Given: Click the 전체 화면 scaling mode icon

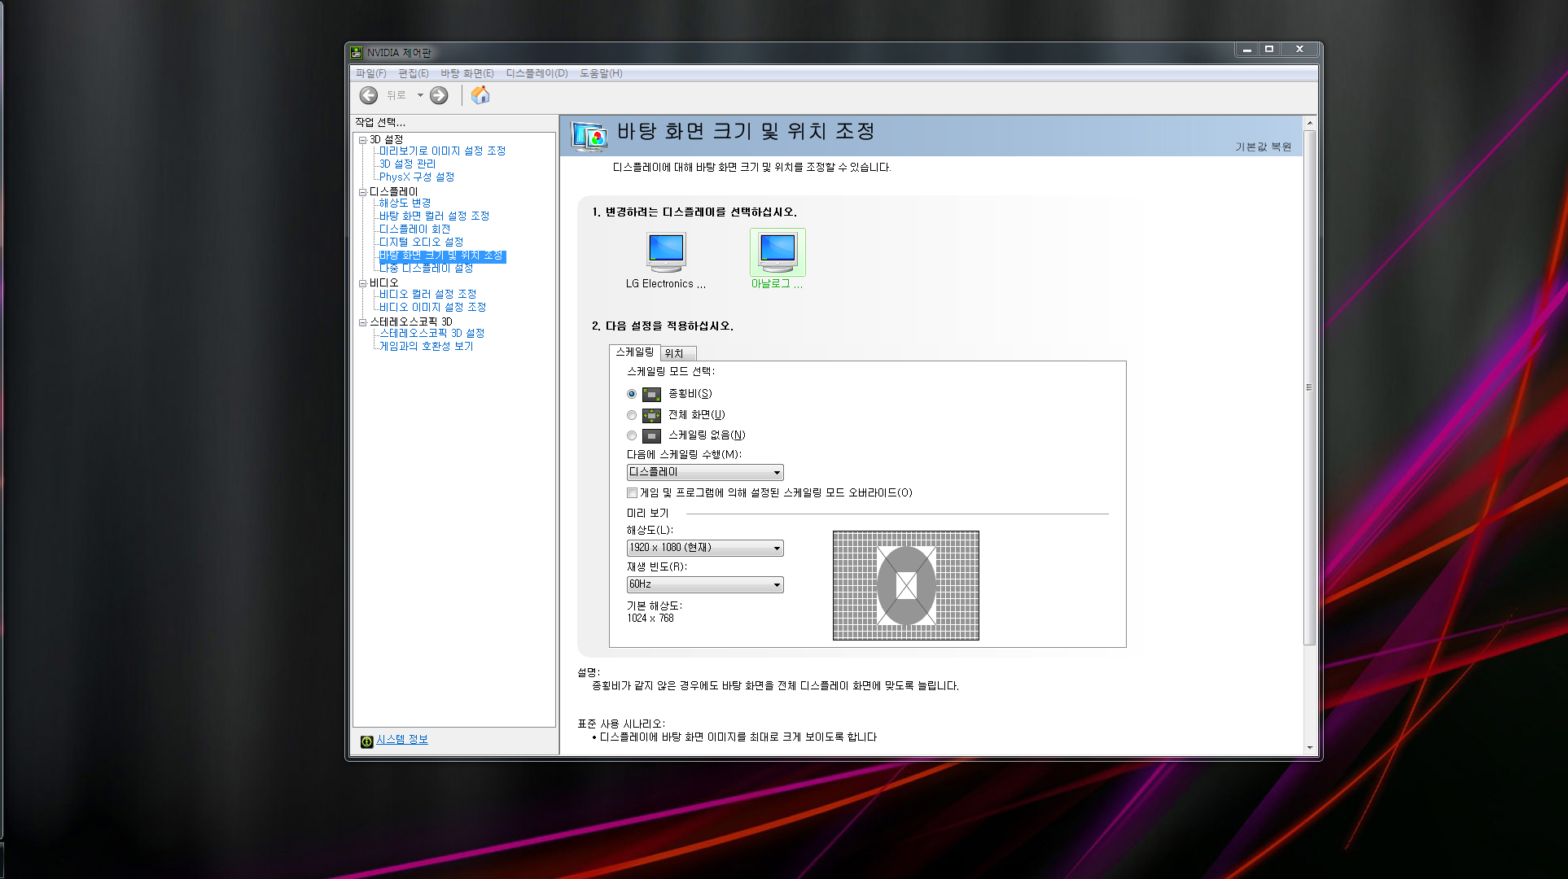Looking at the screenshot, I should tap(651, 415).
